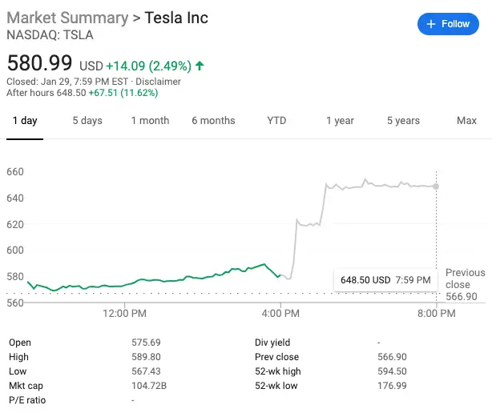This screenshot has height=413, width=492.
Task: Click the plus icon on Follow
Action: pyautogui.click(x=432, y=24)
